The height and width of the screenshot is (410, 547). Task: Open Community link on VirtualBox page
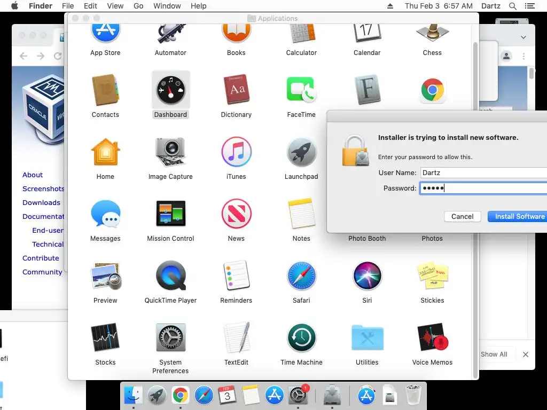coord(42,272)
